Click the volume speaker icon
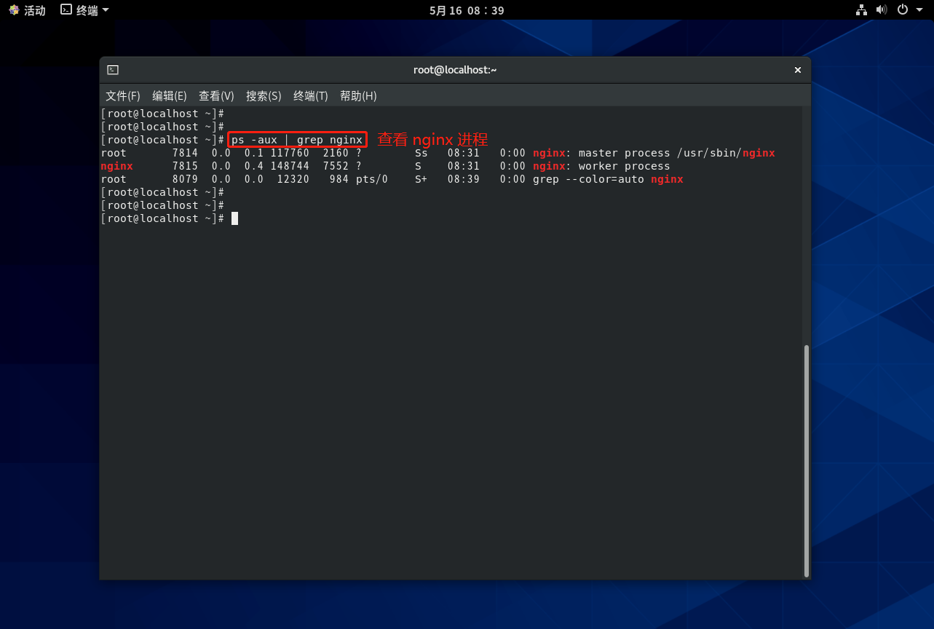This screenshot has width=934, height=629. pyautogui.click(x=882, y=10)
